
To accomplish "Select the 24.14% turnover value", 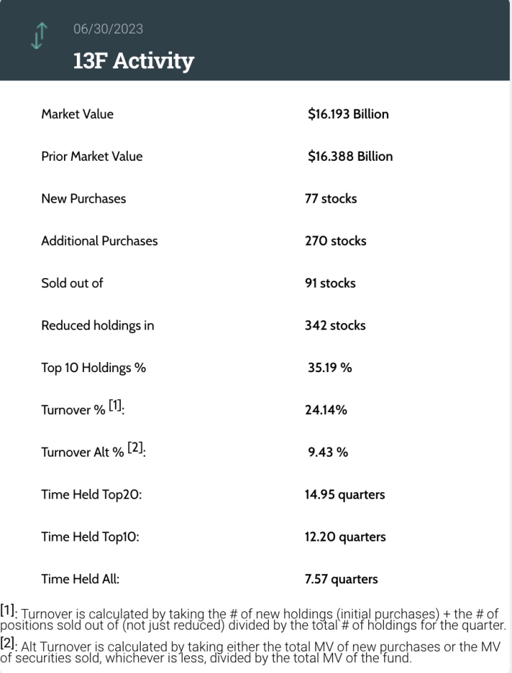I will (326, 410).
